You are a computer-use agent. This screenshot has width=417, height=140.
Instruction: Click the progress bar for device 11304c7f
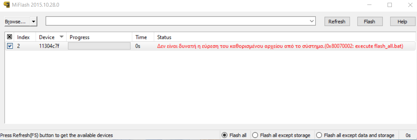point(99,46)
